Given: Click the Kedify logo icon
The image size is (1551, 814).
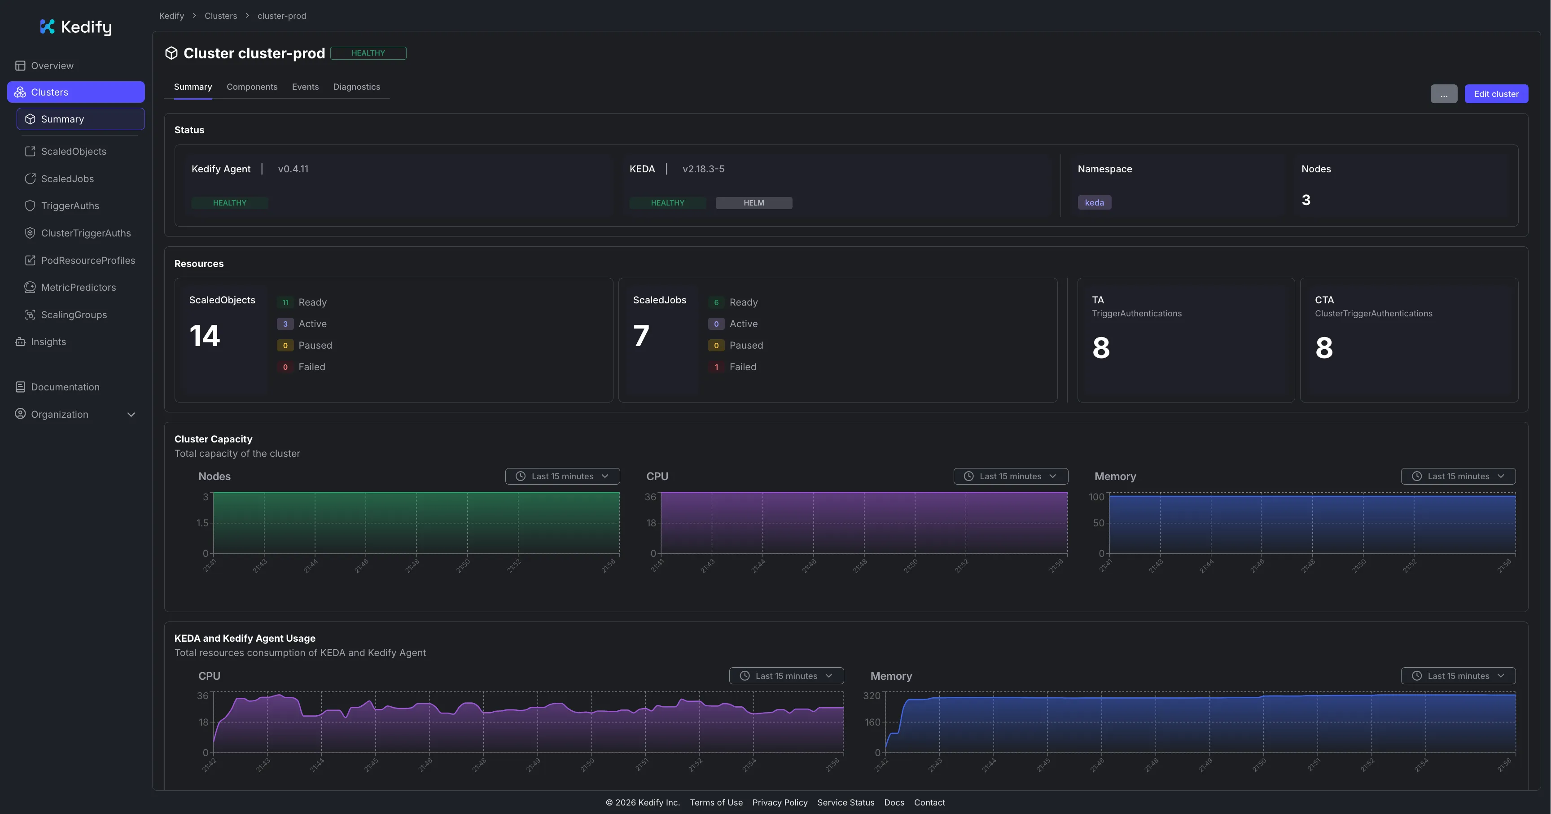Looking at the screenshot, I should click(48, 26).
